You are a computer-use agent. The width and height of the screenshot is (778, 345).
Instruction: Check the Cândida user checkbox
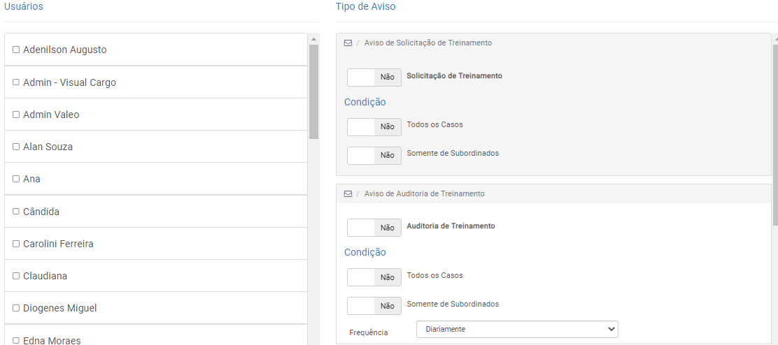pyautogui.click(x=16, y=212)
